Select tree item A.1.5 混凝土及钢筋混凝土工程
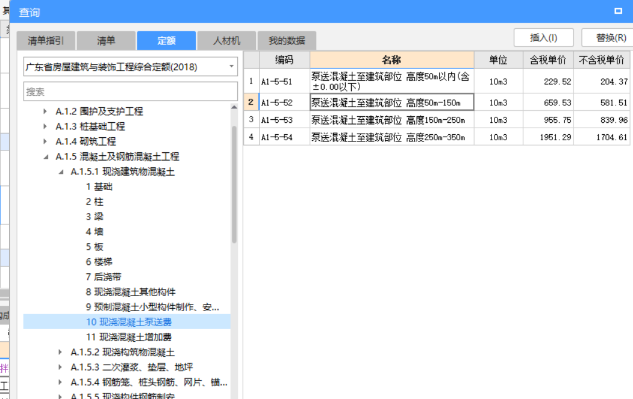This screenshot has height=399, width=633. [x=117, y=156]
